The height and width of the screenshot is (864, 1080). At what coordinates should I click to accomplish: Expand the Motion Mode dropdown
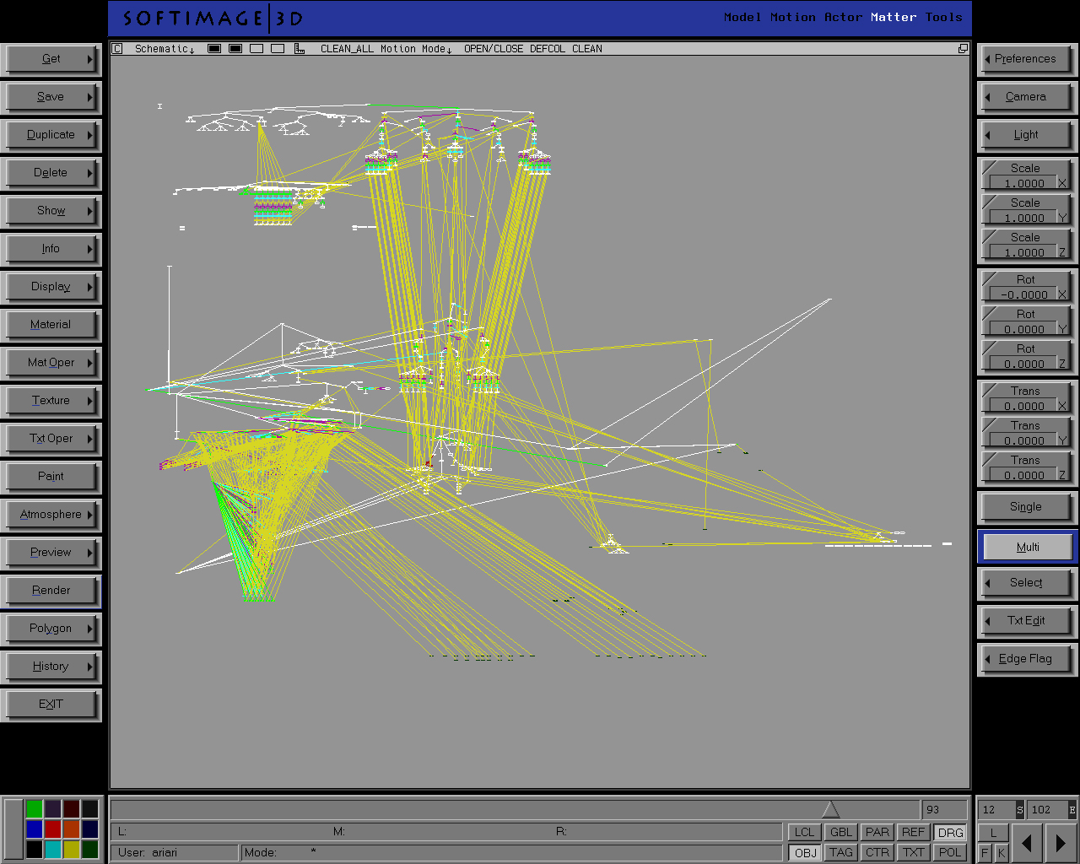[416, 49]
